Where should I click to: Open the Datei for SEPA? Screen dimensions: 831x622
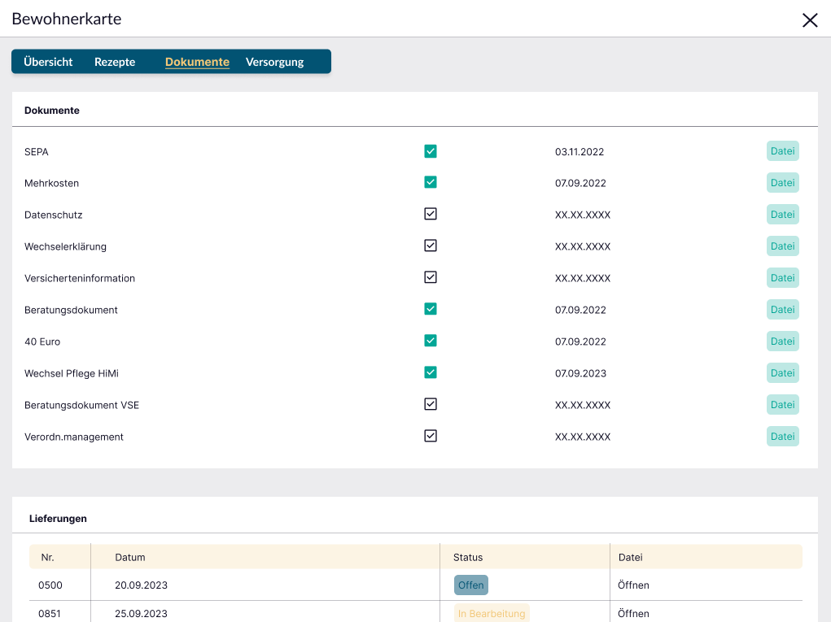click(782, 151)
